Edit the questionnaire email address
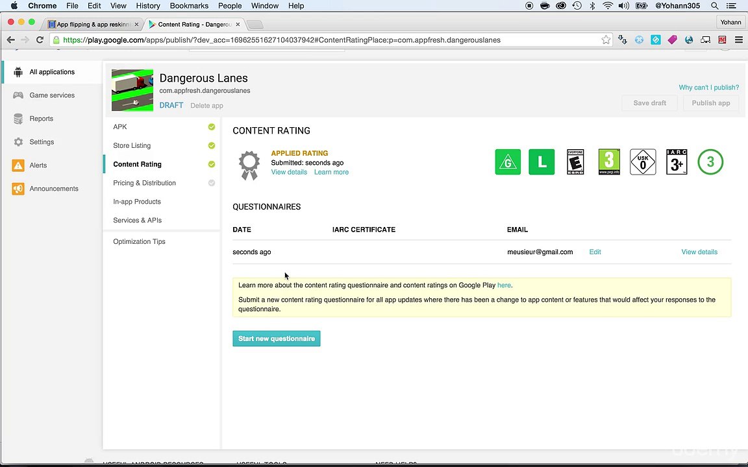Viewport: 748px width, 467px height. pyautogui.click(x=595, y=252)
